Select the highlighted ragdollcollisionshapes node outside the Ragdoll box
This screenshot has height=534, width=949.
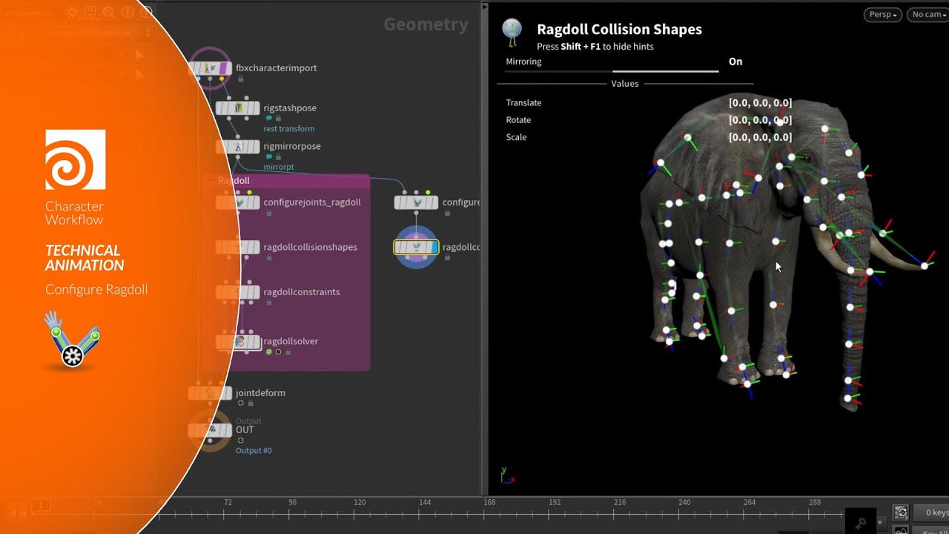pyautogui.click(x=416, y=247)
